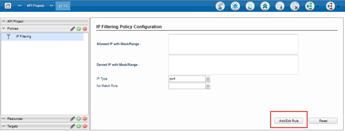Click the save with down arrow icon

pos(280,6)
